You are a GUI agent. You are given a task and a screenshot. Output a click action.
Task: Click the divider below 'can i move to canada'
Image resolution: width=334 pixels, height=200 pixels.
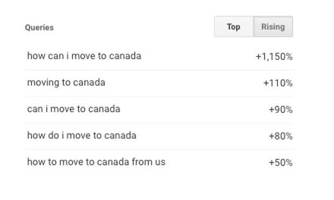(159, 123)
